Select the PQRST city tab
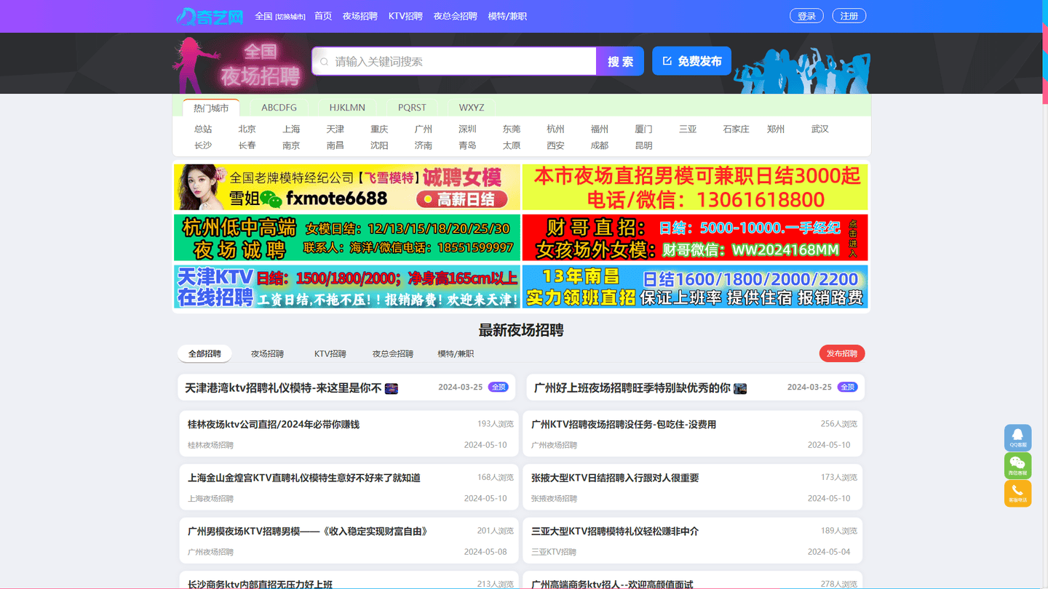The image size is (1048, 589). (412, 108)
